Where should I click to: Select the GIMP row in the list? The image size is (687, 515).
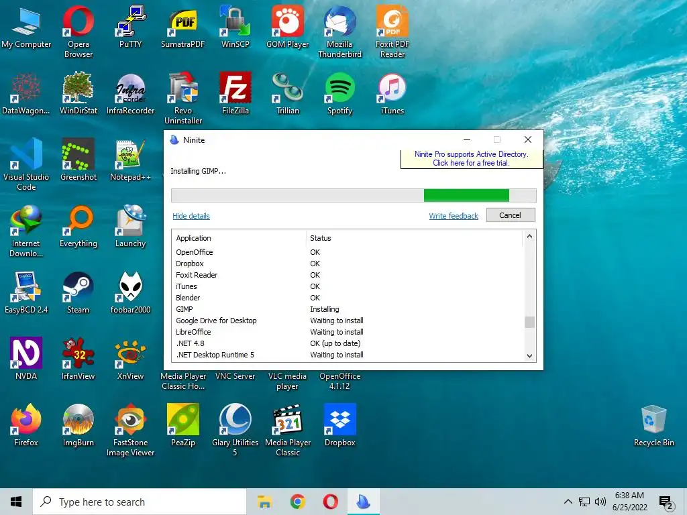348,309
